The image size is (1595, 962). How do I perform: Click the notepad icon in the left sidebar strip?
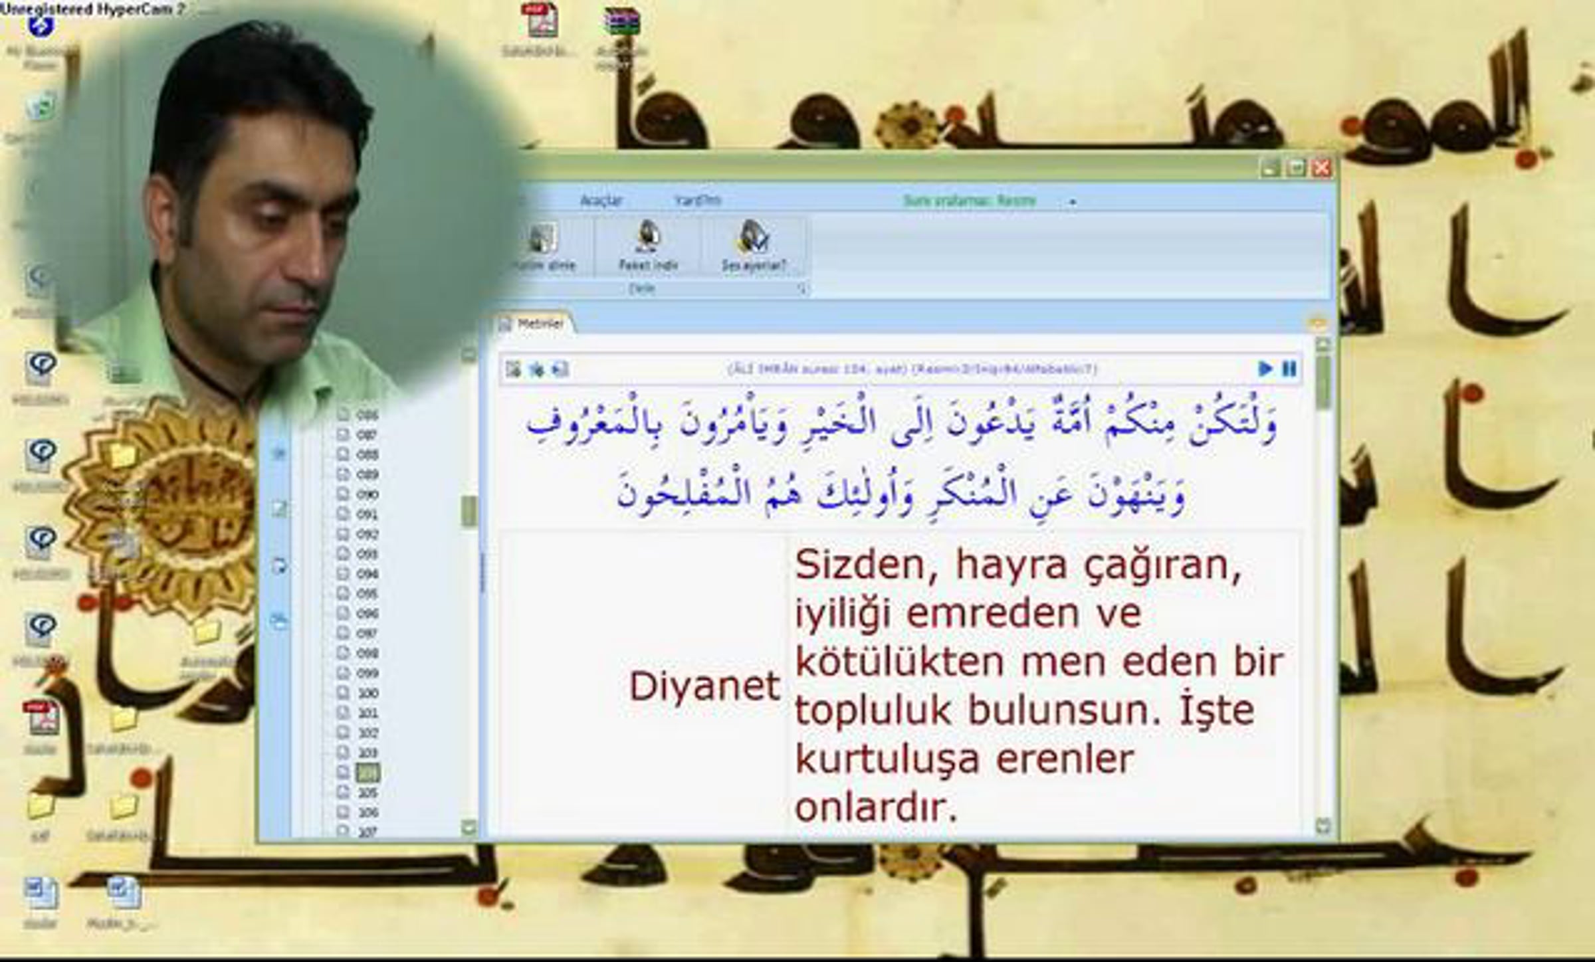[279, 509]
